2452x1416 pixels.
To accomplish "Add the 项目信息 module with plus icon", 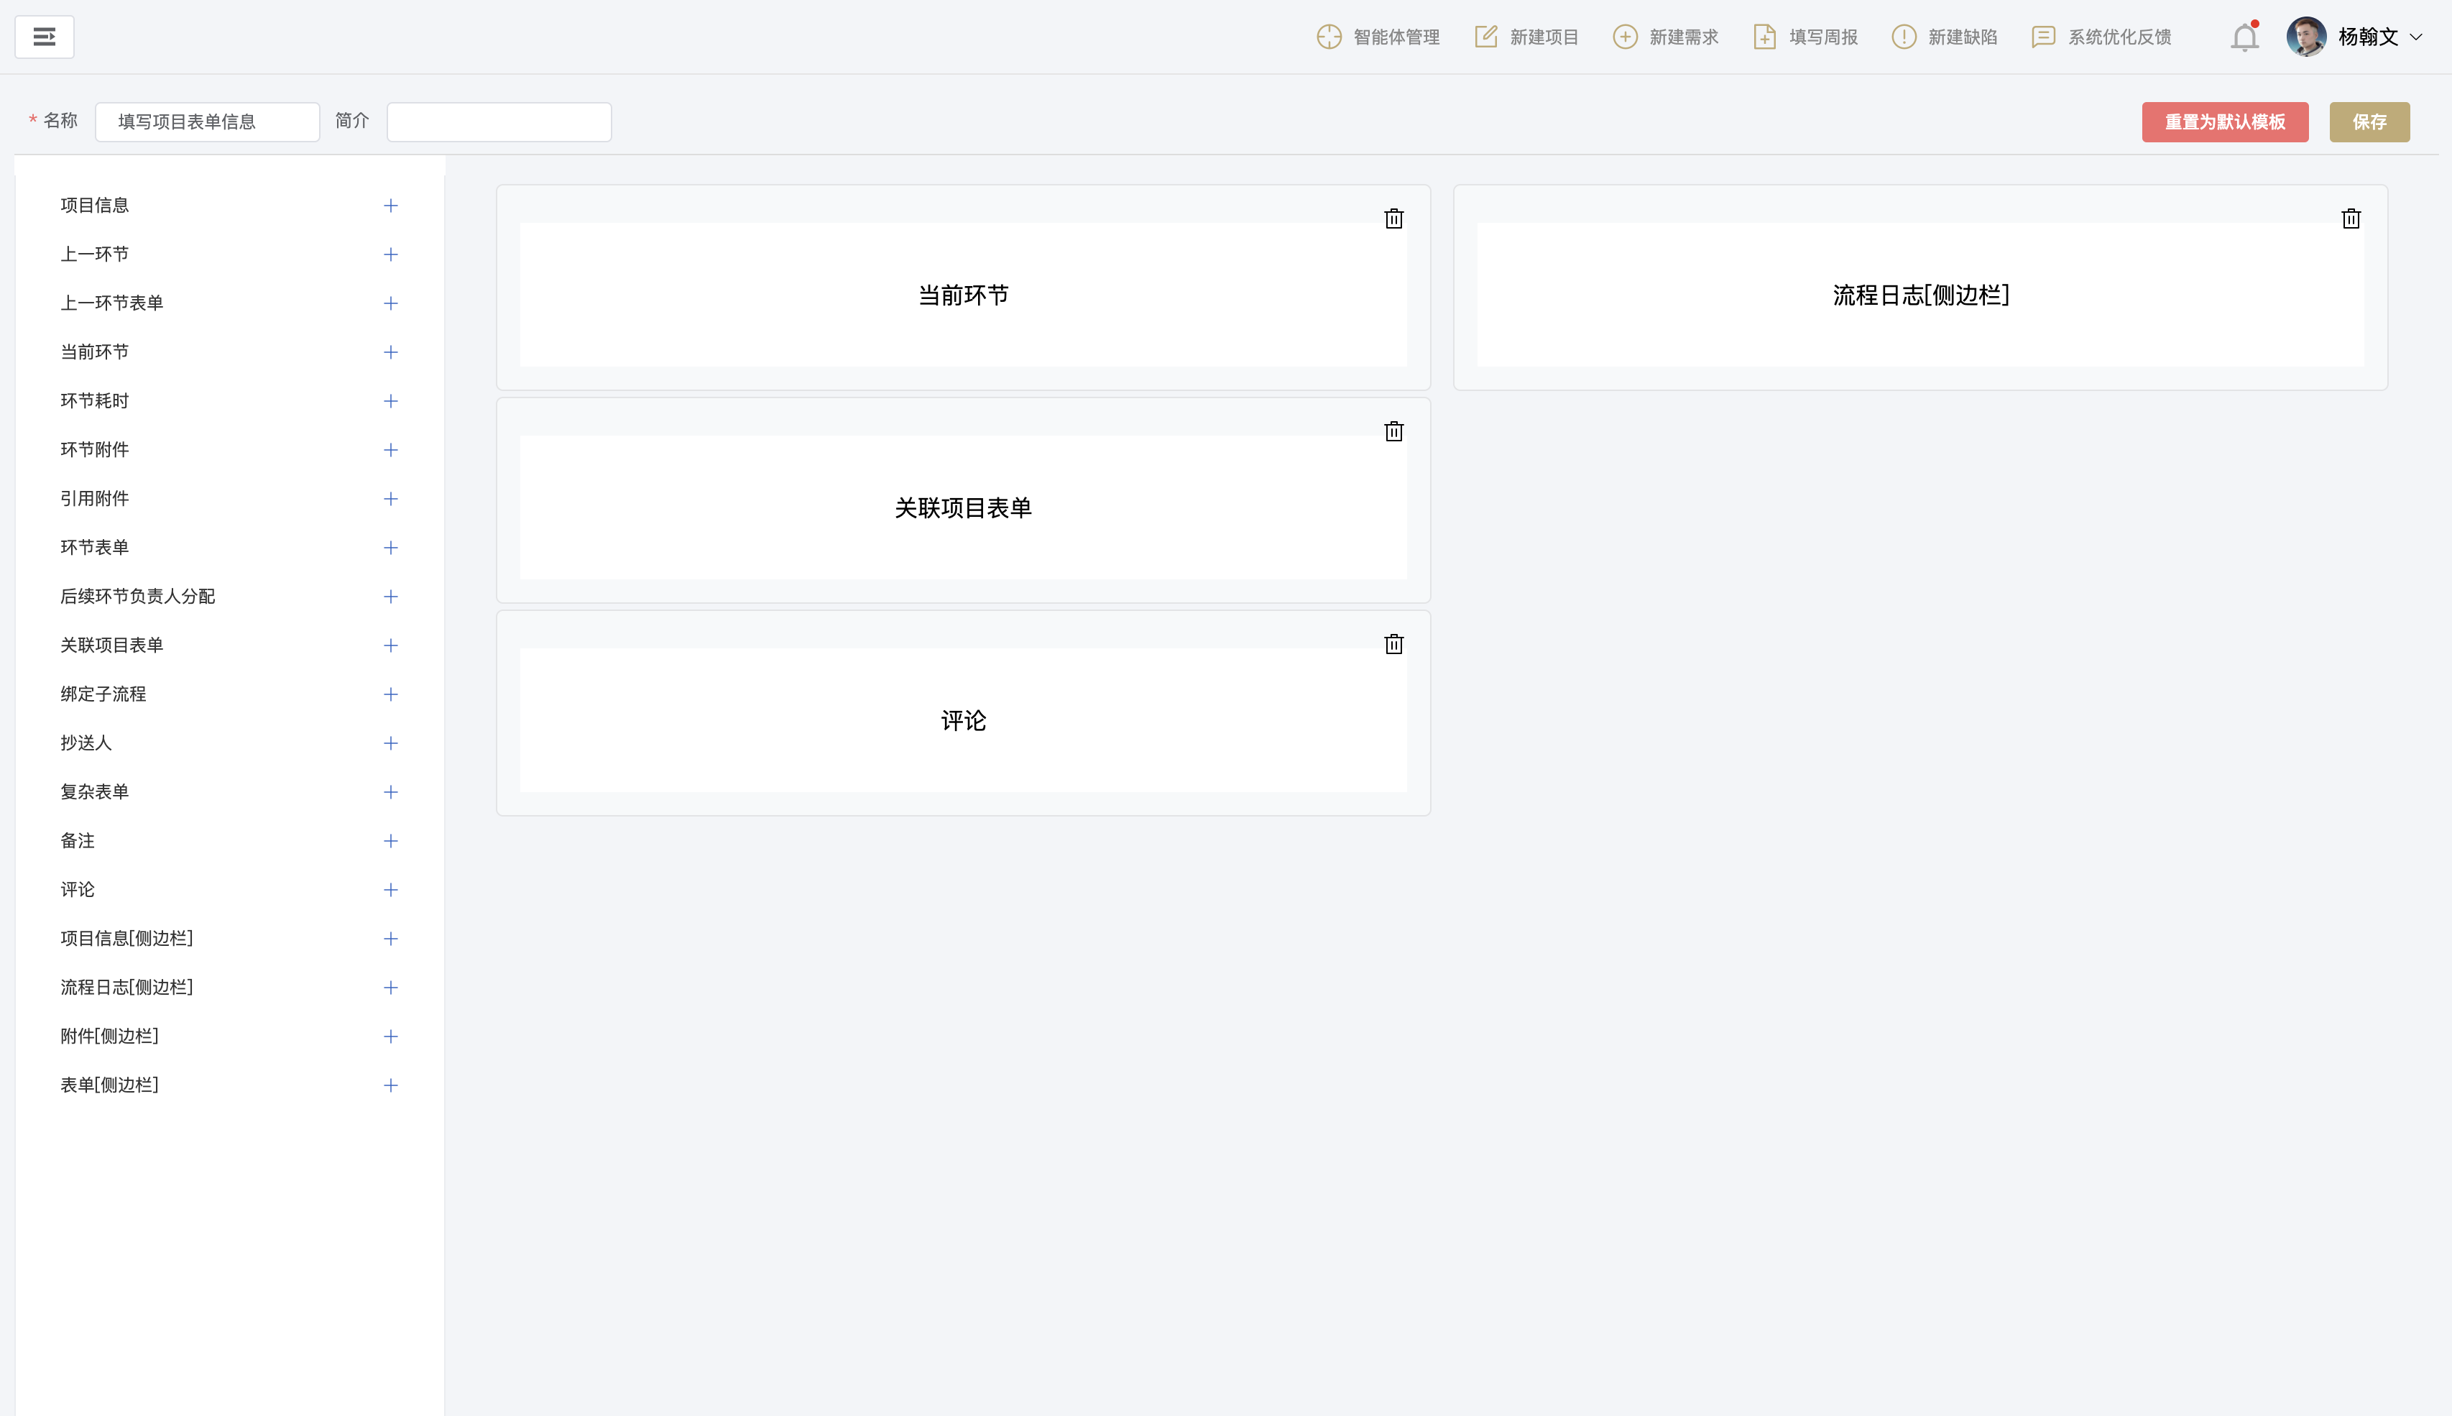I will (x=391, y=205).
